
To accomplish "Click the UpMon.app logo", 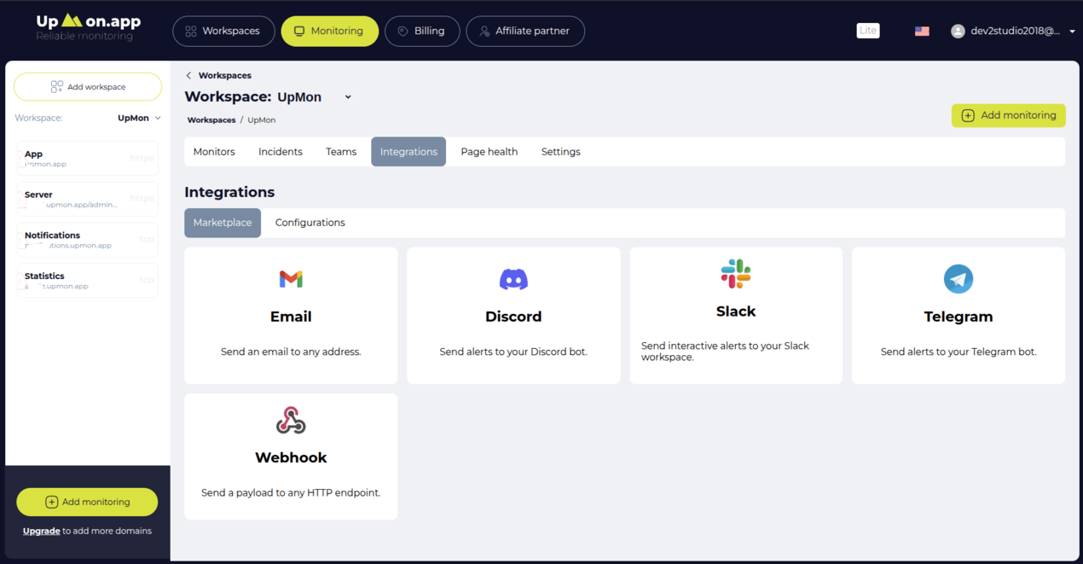I will pos(89,27).
